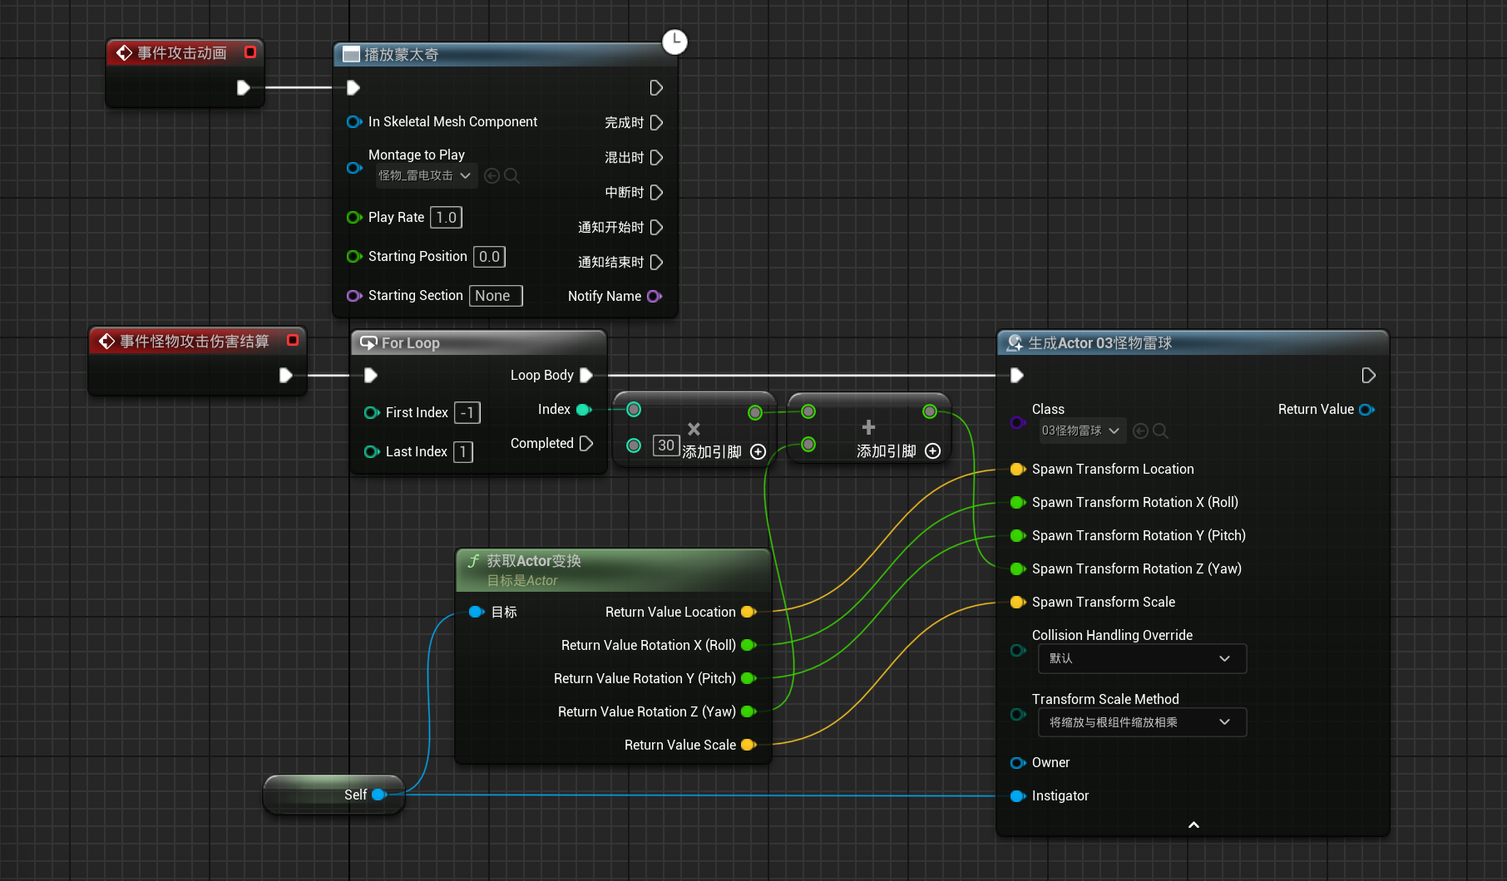Click the browse magnifier icon beside Montage to Play

click(x=512, y=175)
